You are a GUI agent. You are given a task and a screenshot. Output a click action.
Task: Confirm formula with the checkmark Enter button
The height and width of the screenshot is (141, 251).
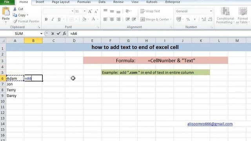[x=58, y=33]
